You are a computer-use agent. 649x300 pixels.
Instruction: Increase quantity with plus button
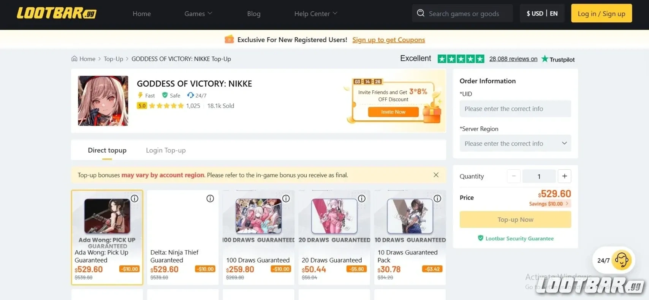(x=564, y=176)
